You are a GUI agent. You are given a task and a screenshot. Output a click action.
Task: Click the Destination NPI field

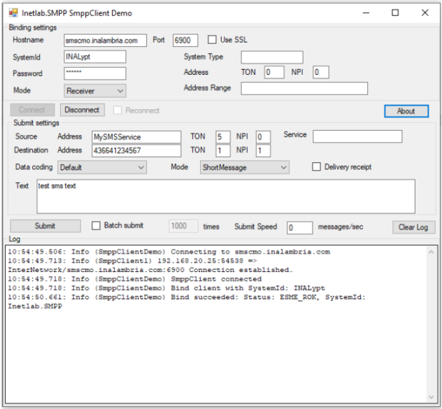[x=263, y=150]
